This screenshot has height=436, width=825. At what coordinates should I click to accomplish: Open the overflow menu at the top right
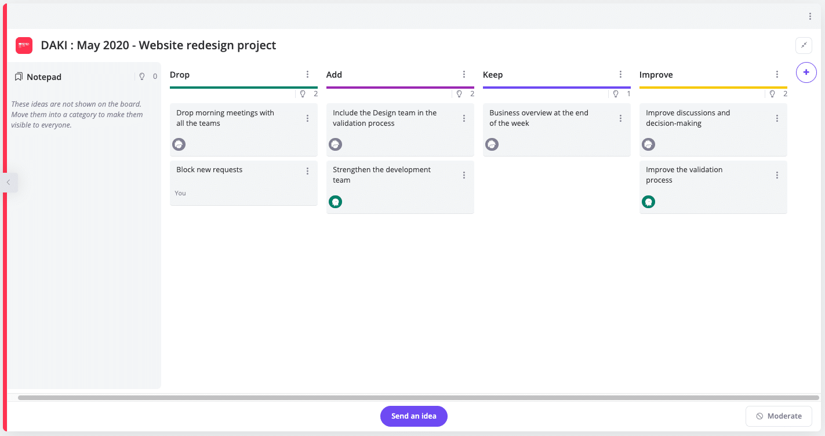810,16
